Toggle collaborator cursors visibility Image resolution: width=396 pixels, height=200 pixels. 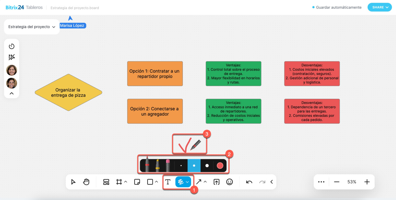pos(12,57)
